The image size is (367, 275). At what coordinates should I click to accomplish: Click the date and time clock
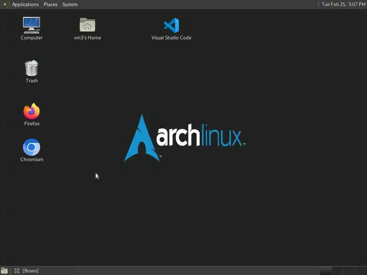[x=343, y=4]
